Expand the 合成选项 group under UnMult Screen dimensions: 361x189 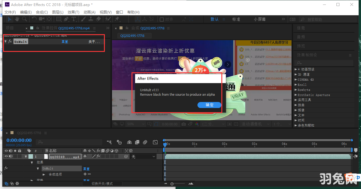(44, 174)
